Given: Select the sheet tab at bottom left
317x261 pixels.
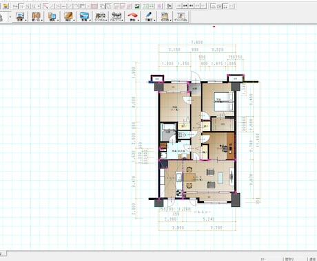Looking at the screenshot, I should [x=3, y=253].
